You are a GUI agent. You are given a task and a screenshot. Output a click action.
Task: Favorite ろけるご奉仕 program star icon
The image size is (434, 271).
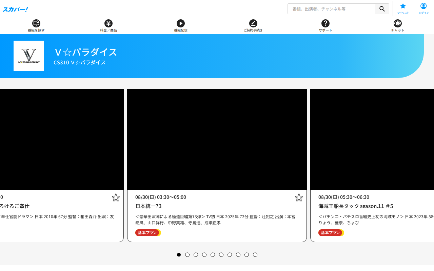click(x=116, y=197)
